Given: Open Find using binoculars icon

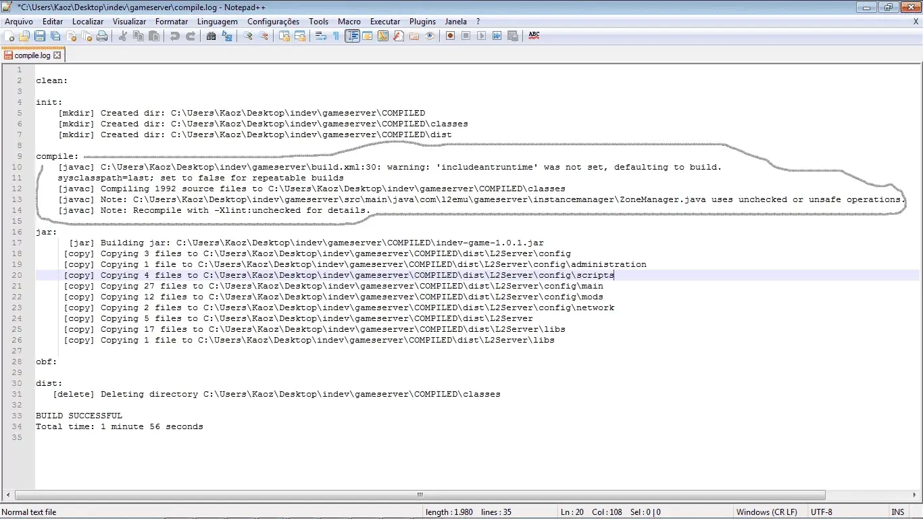Looking at the screenshot, I should (211, 36).
